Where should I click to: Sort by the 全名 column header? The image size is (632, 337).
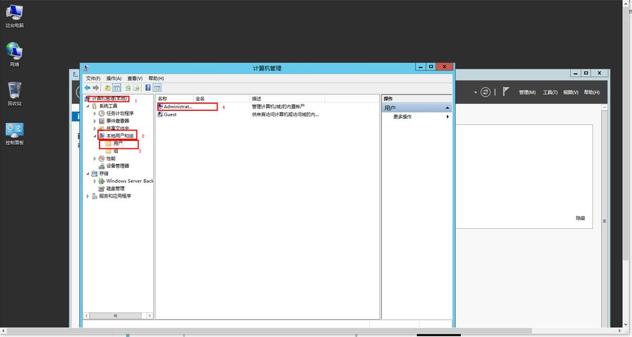click(221, 98)
